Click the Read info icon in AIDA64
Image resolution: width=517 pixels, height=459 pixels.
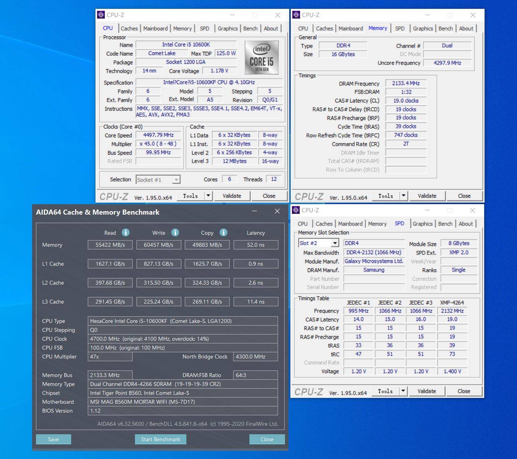pos(126,232)
